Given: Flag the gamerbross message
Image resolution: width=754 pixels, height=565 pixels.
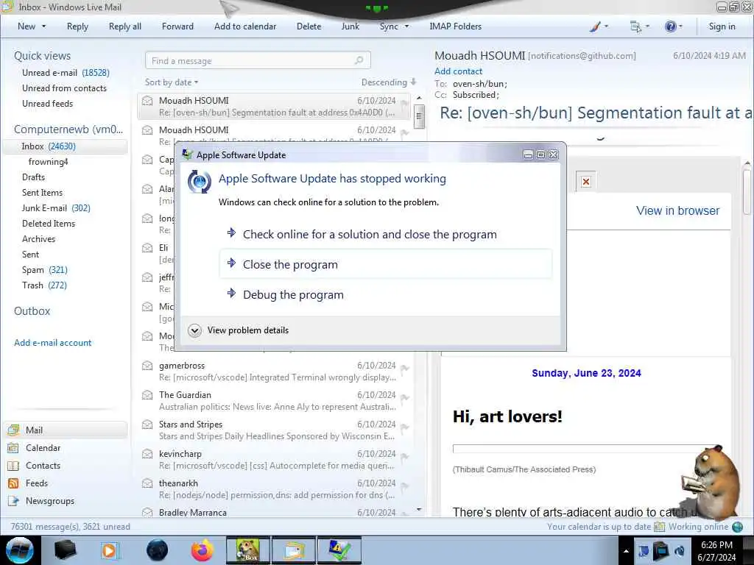Looking at the screenshot, I should click(404, 369).
